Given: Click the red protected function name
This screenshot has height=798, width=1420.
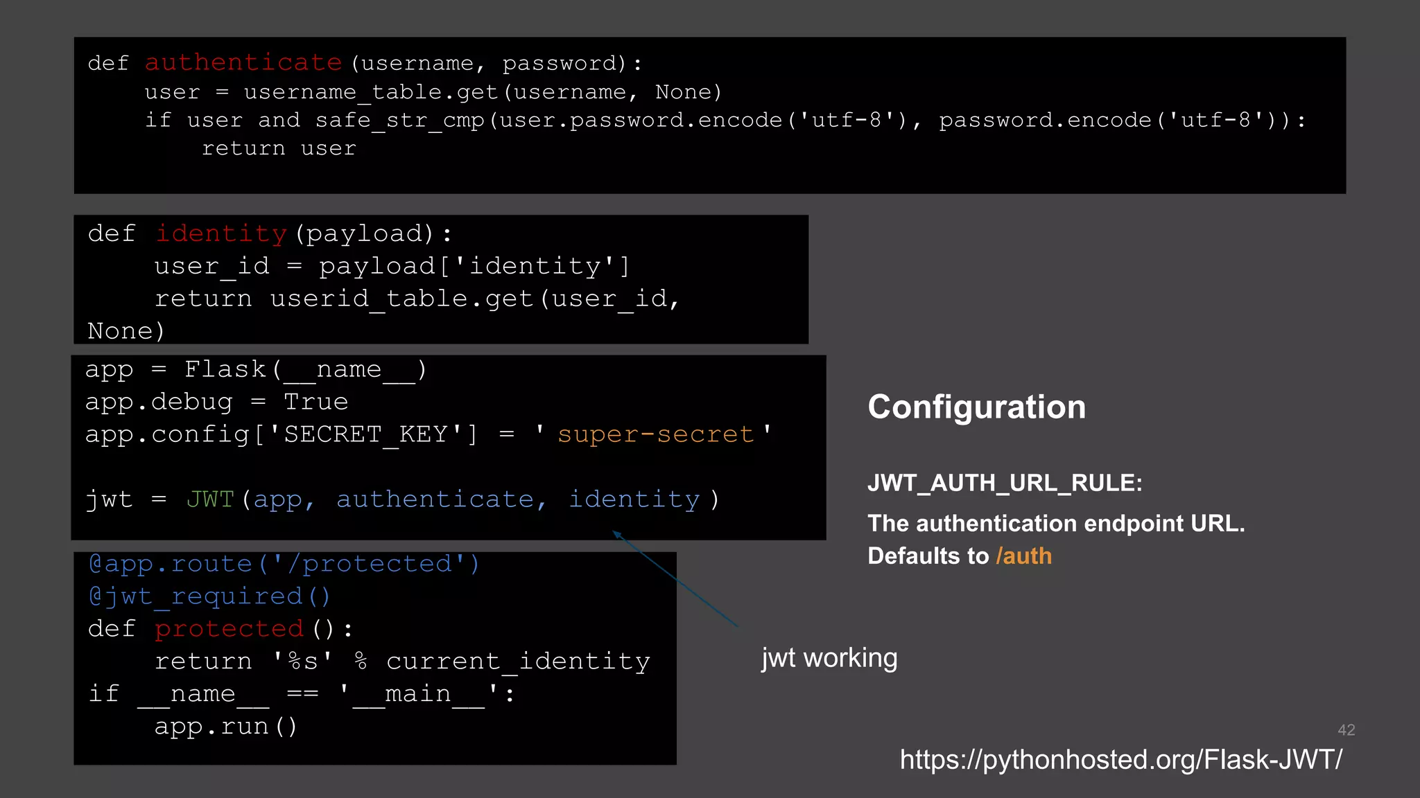Looking at the screenshot, I should point(229,629).
